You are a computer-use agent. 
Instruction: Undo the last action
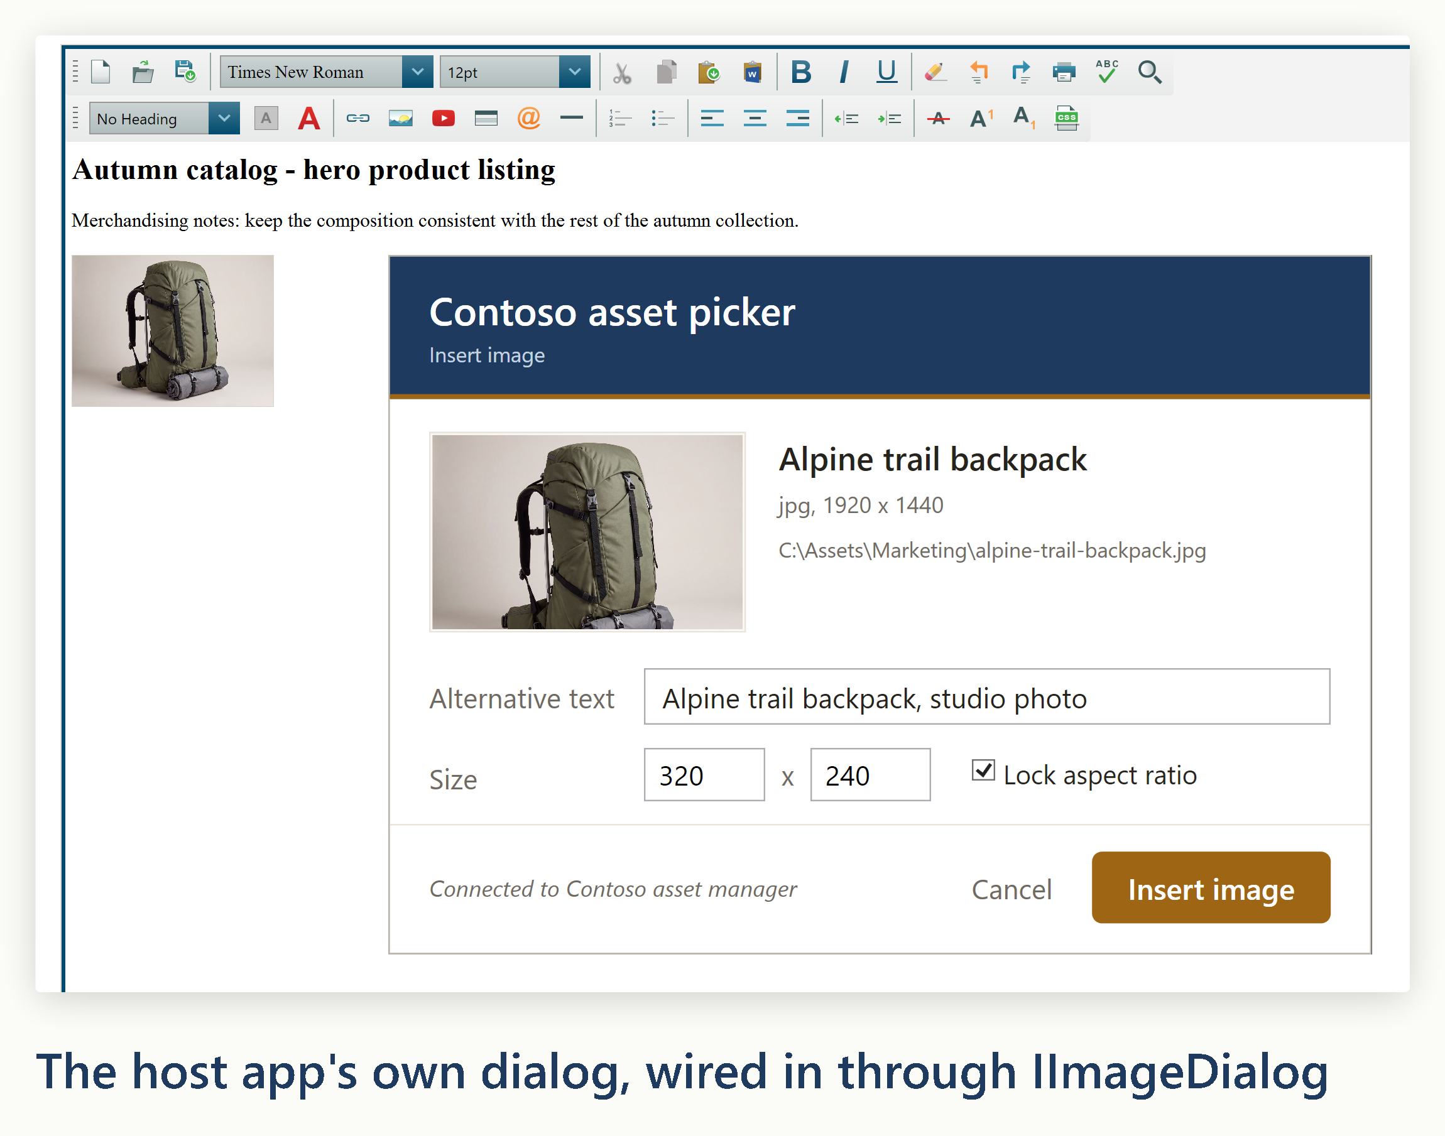pos(979,72)
